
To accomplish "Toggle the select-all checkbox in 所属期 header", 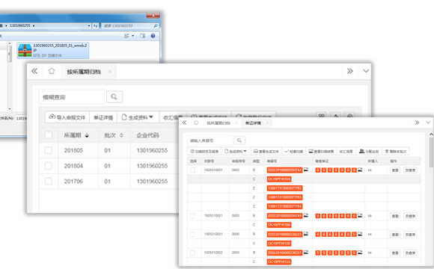I will pos(49,135).
